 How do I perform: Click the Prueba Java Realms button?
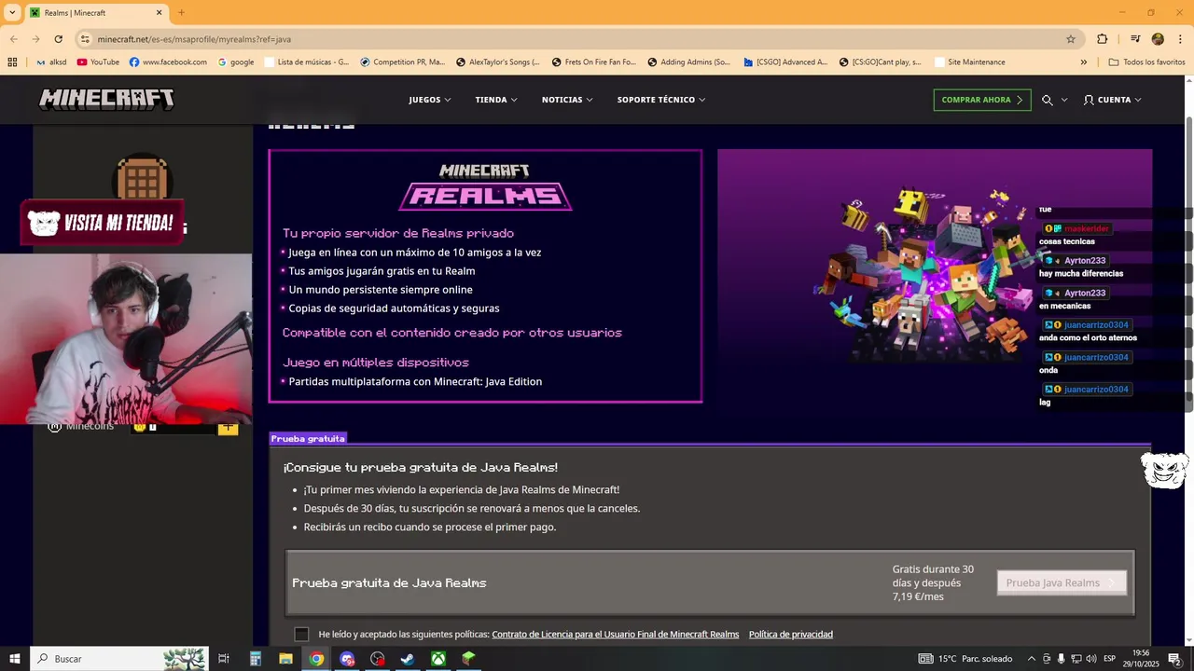(1062, 582)
